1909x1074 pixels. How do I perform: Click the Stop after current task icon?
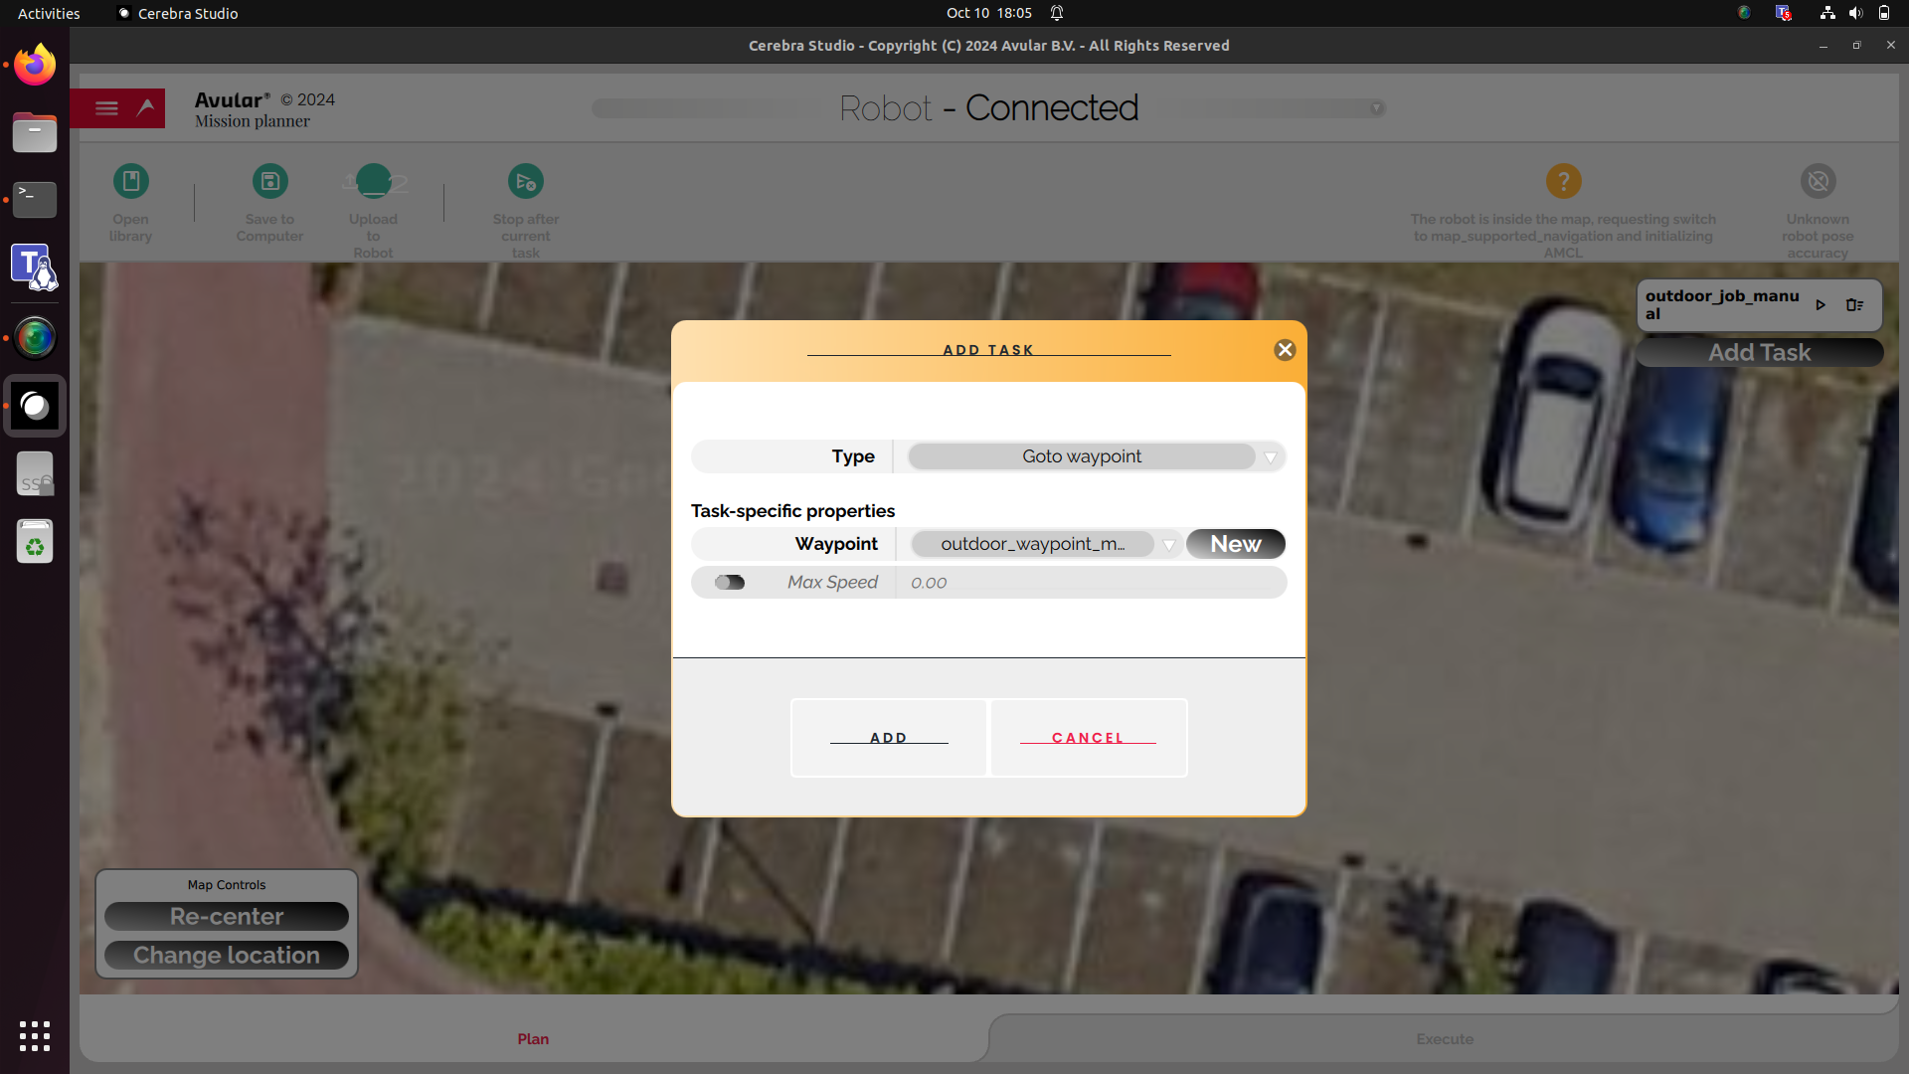(524, 181)
